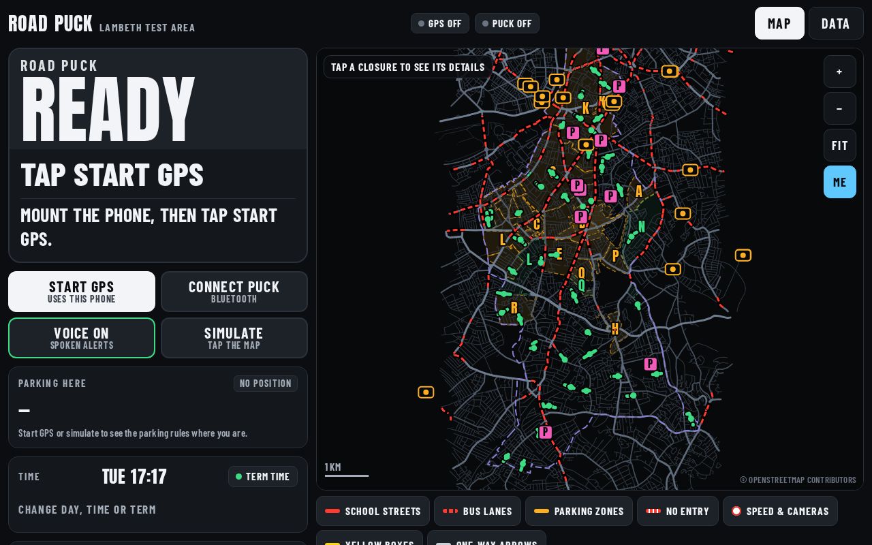
Task: Select the zone C label on the map
Action: (x=537, y=225)
